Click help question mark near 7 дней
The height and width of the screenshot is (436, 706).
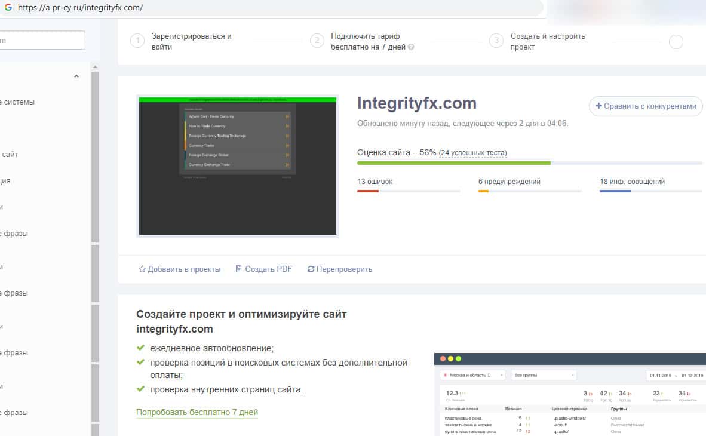pyautogui.click(x=411, y=47)
